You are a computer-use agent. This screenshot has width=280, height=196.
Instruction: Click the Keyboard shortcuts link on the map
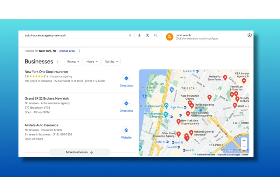pyautogui.click(x=206, y=155)
